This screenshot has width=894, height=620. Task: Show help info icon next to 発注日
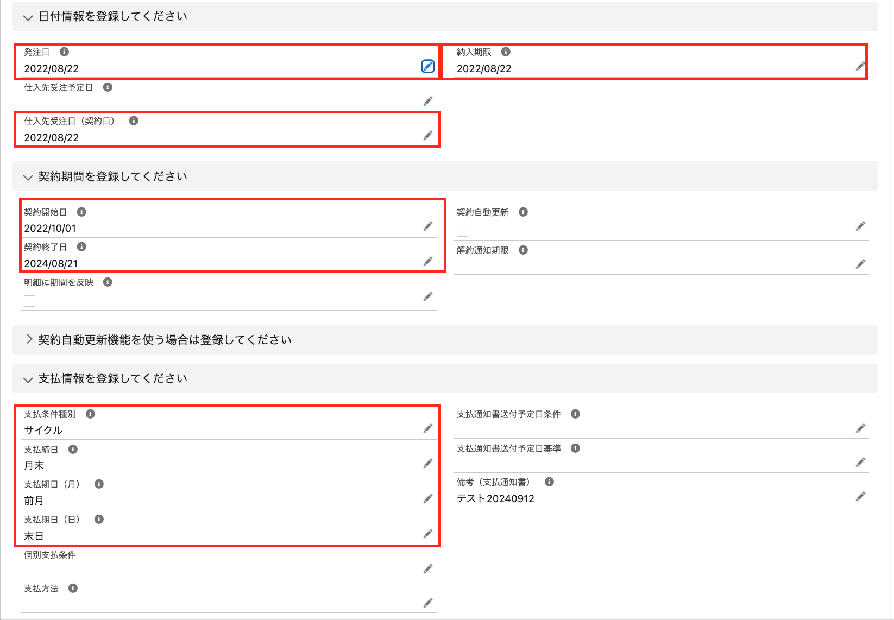pos(64,52)
